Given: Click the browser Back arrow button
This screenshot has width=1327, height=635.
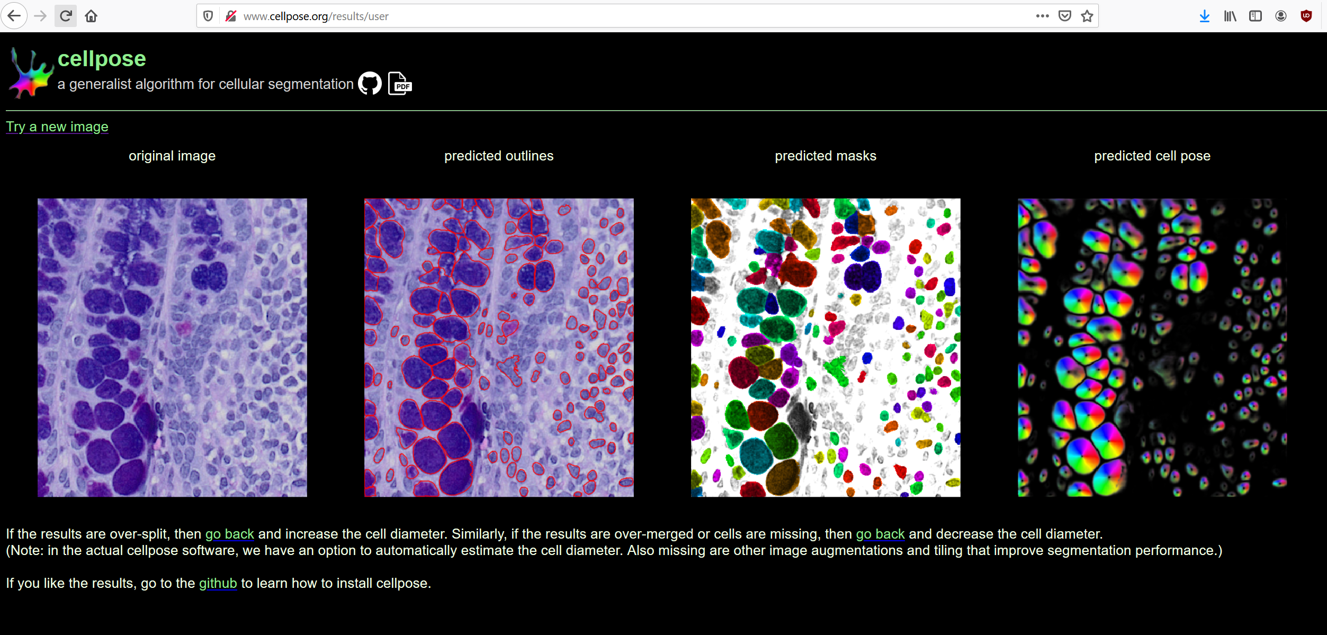Looking at the screenshot, I should click(x=15, y=16).
